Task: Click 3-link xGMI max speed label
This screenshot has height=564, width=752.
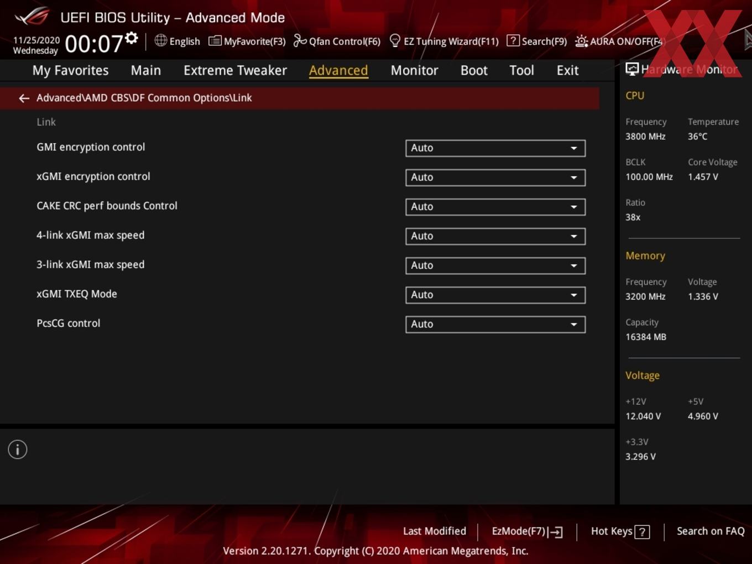Action: tap(91, 264)
